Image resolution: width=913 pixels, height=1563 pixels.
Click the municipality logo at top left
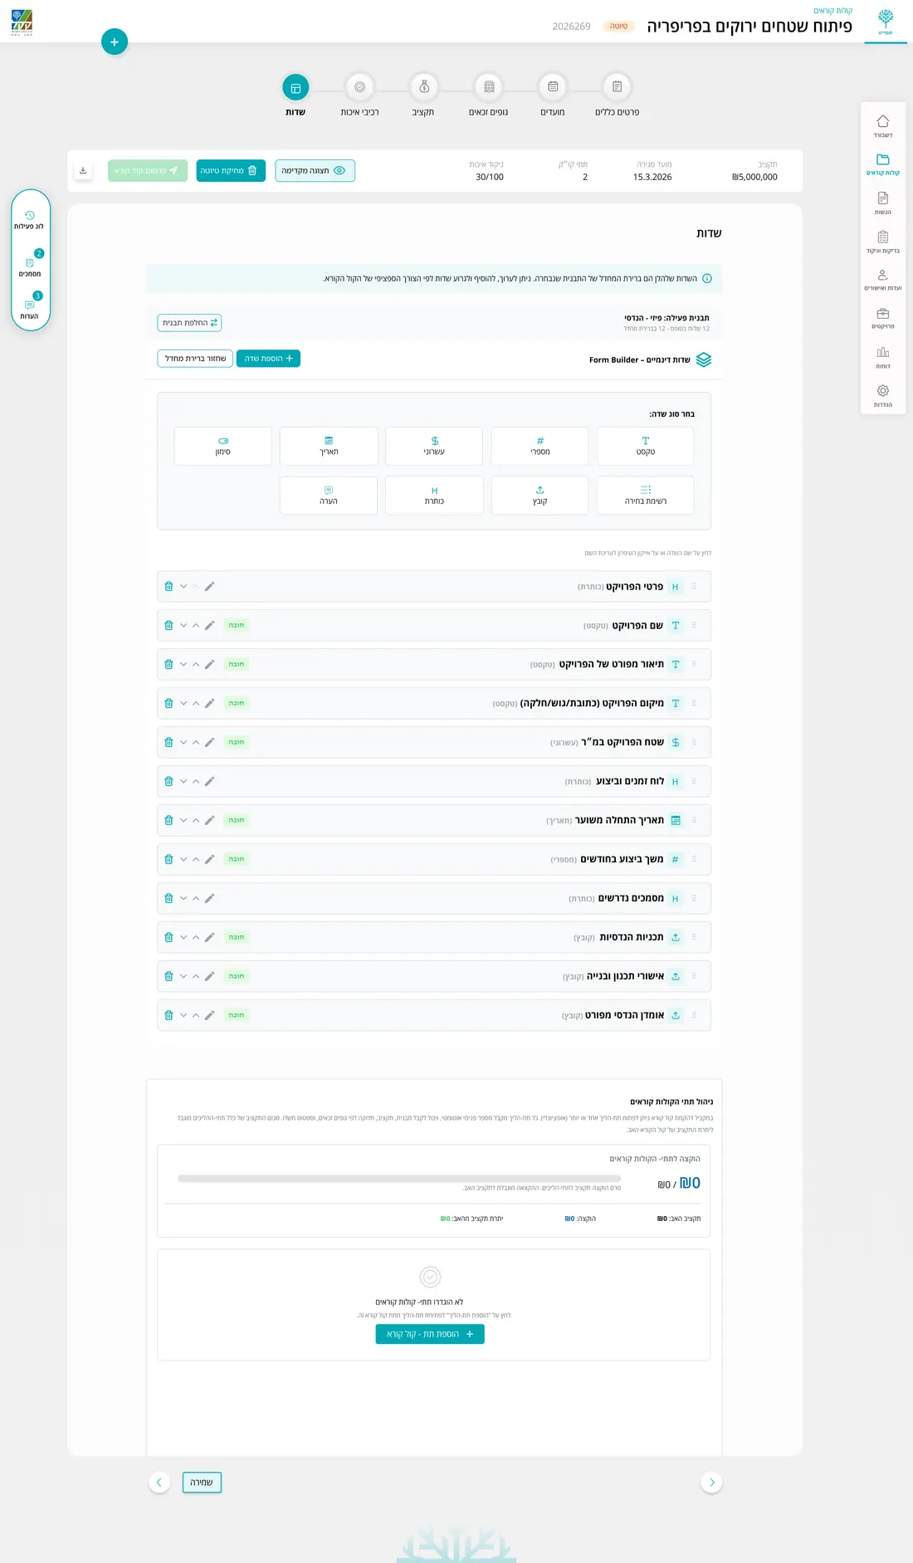[22, 22]
